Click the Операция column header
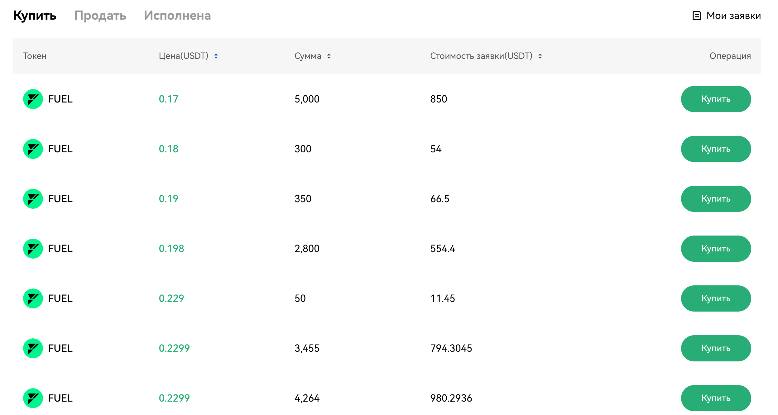778x415 pixels. pos(730,56)
